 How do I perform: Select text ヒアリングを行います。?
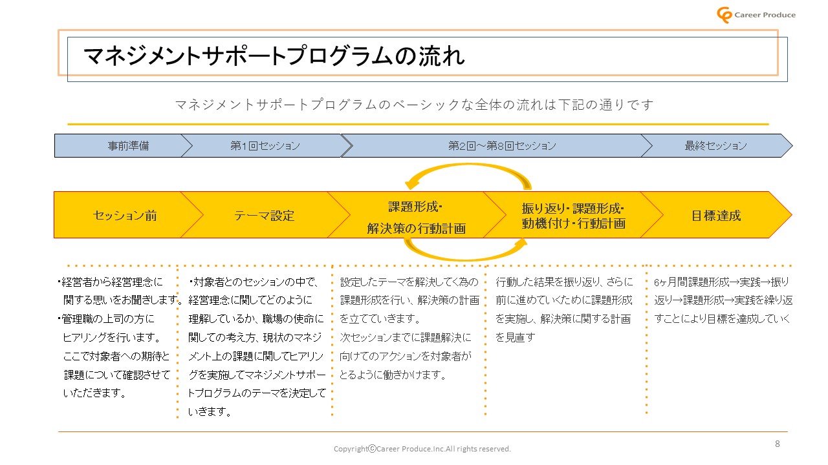[112, 338]
